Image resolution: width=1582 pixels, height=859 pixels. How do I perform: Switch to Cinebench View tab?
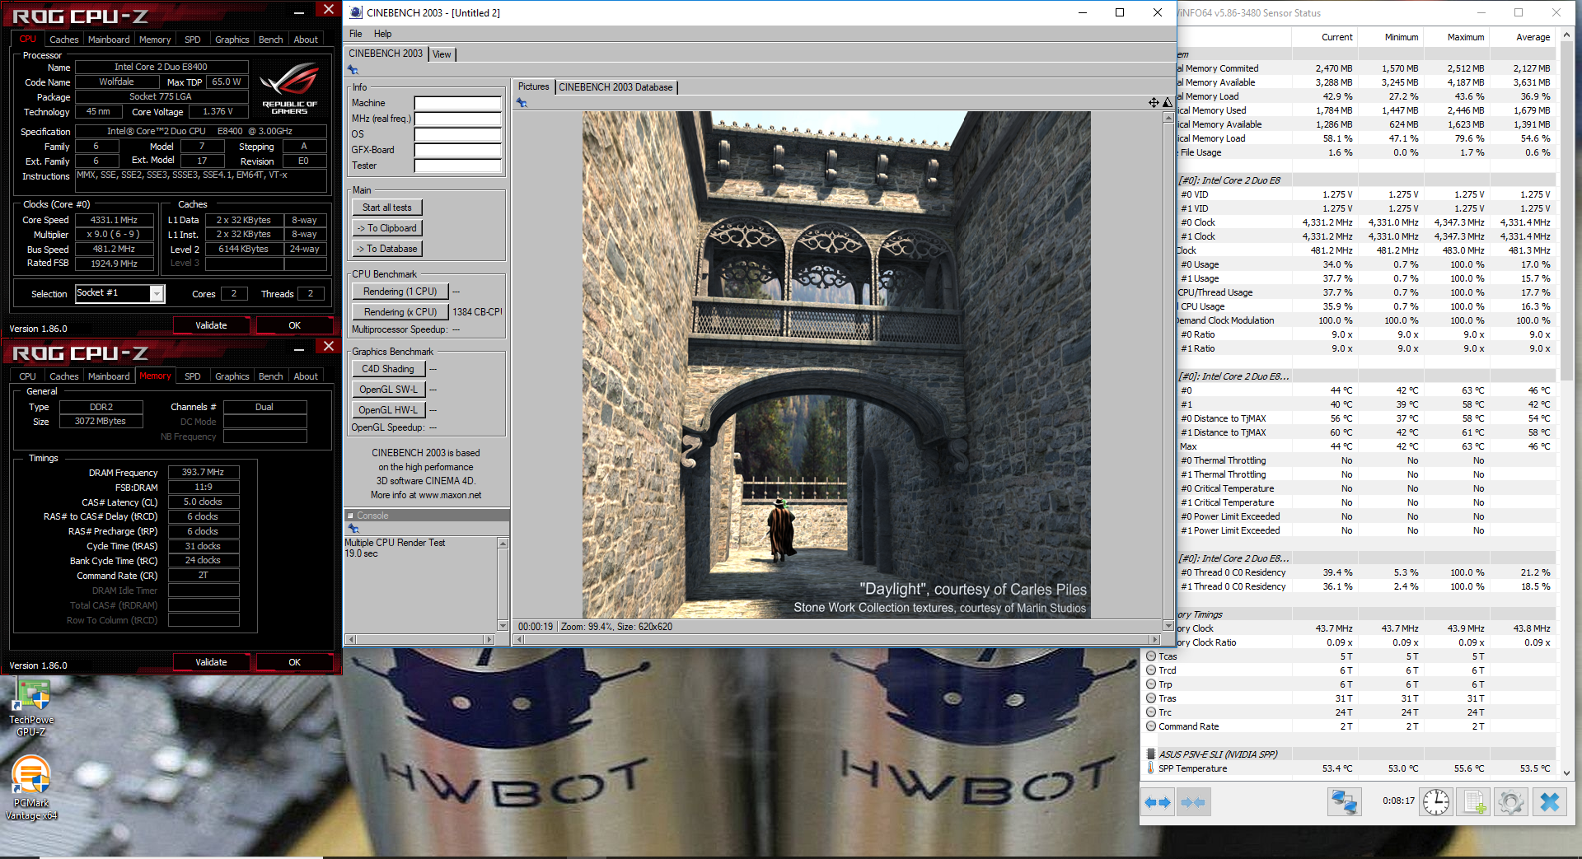(442, 54)
